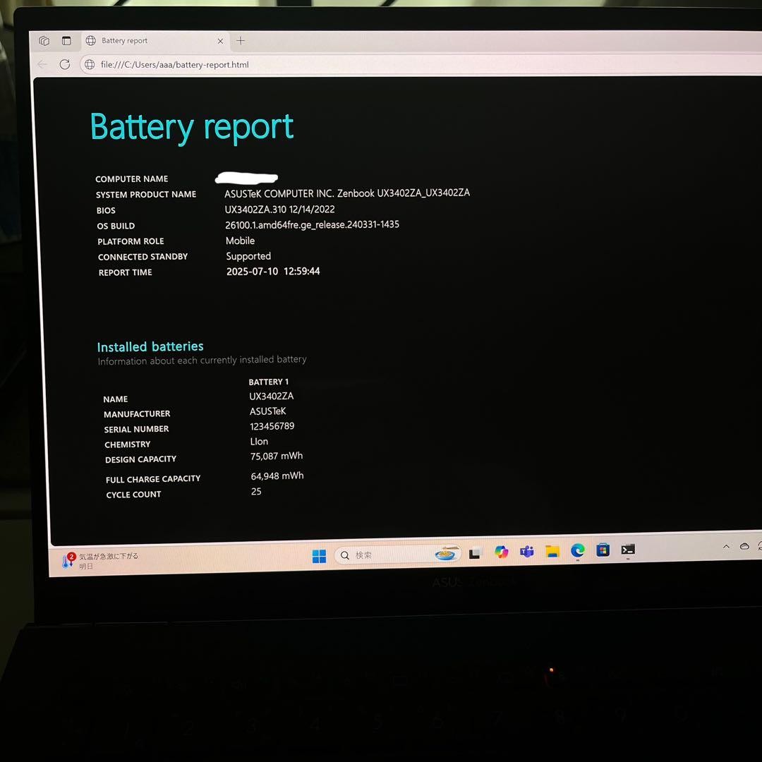The width and height of the screenshot is (762, 762).
Task: Click the OneDrive cloud tray icon
Action: pos(744,547)
